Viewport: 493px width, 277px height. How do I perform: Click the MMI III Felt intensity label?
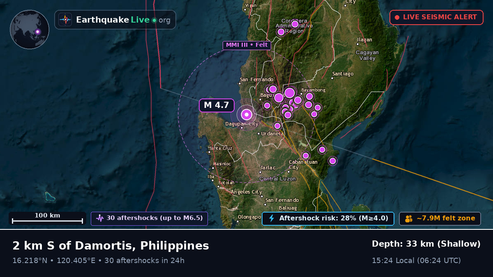tap(246, 45)
